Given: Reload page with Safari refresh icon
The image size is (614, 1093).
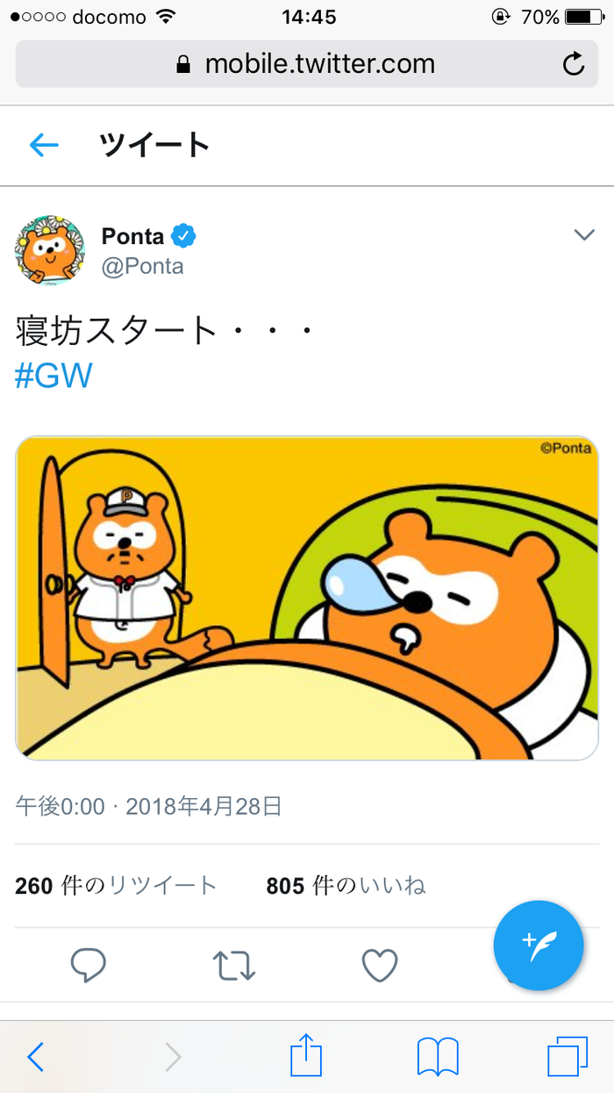Looking at the screenshot, I should tap(574, 63).
